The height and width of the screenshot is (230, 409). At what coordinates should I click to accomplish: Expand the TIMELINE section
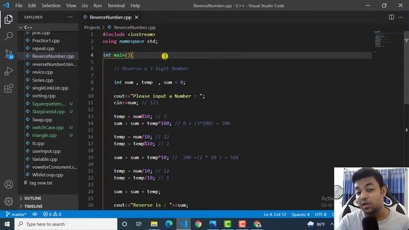click(x=48, y=206)
